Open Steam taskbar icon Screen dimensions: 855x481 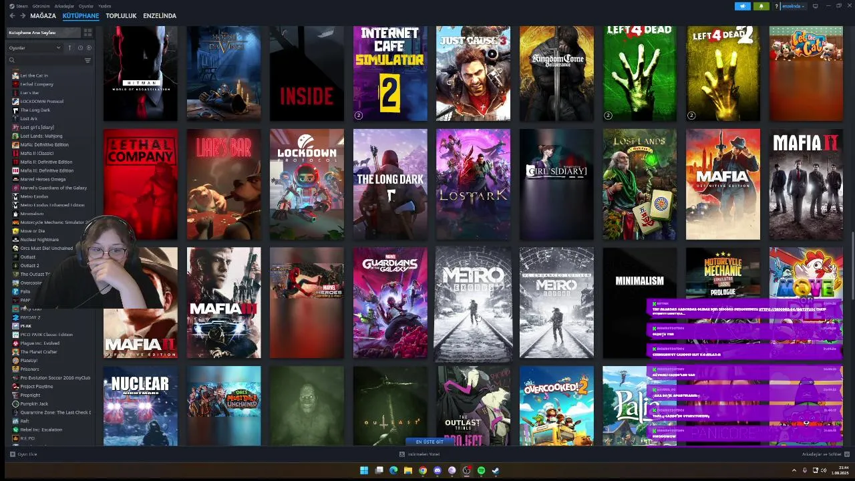point(496,470)
